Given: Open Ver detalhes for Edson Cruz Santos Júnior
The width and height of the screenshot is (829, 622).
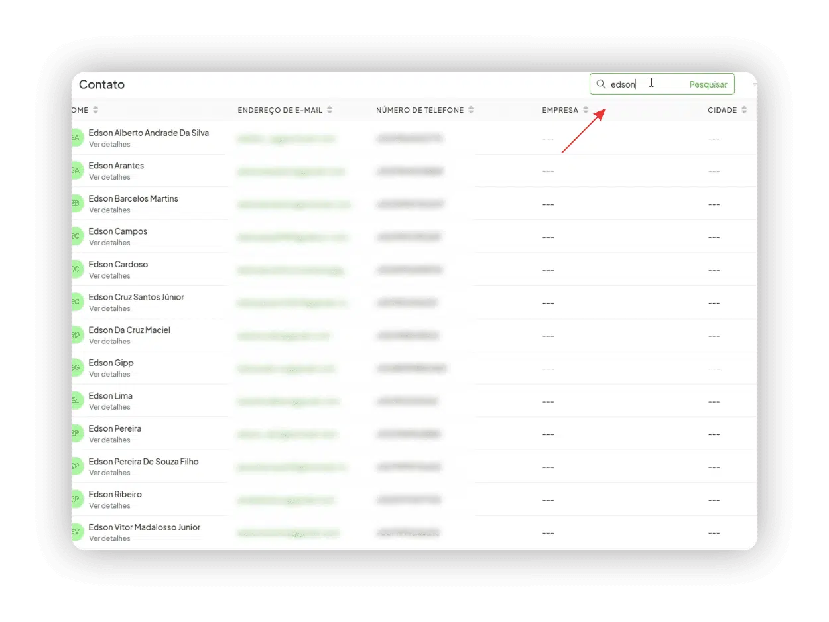Looking at the screenshot, I should click(x=109, y=308).
